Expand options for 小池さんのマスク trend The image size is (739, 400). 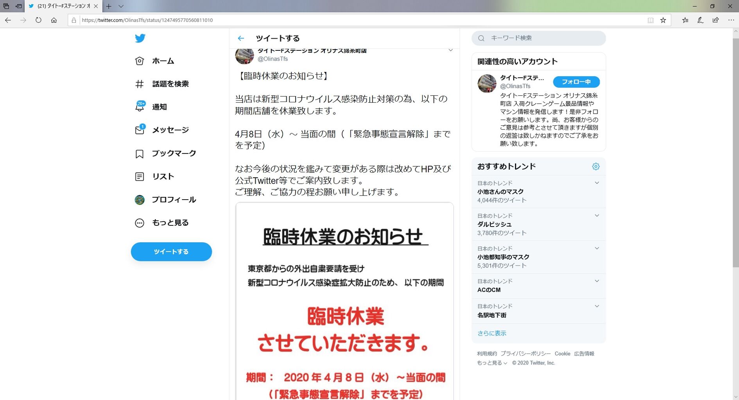(597, 183)
